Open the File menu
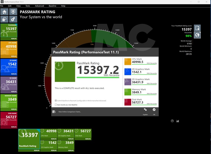The image size is (211, 154). [x=2, y=6]
